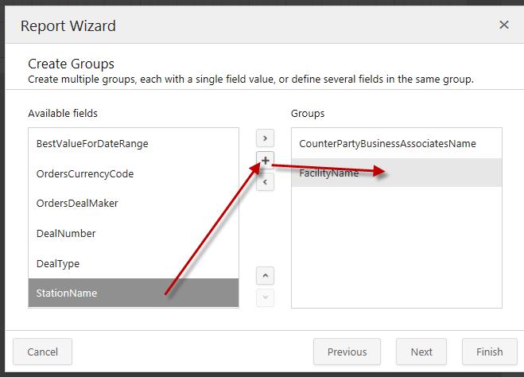524x377 pixels.
Task: Click the right arrow add-group button
Action: pos(266,138)
